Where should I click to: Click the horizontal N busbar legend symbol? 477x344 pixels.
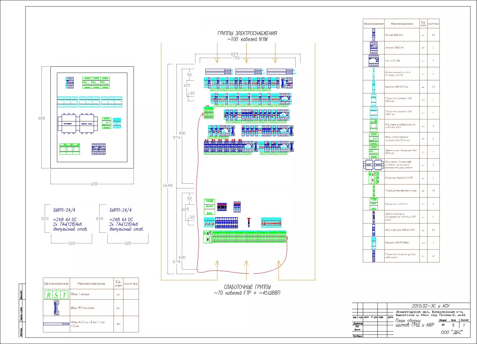(56, 324)
